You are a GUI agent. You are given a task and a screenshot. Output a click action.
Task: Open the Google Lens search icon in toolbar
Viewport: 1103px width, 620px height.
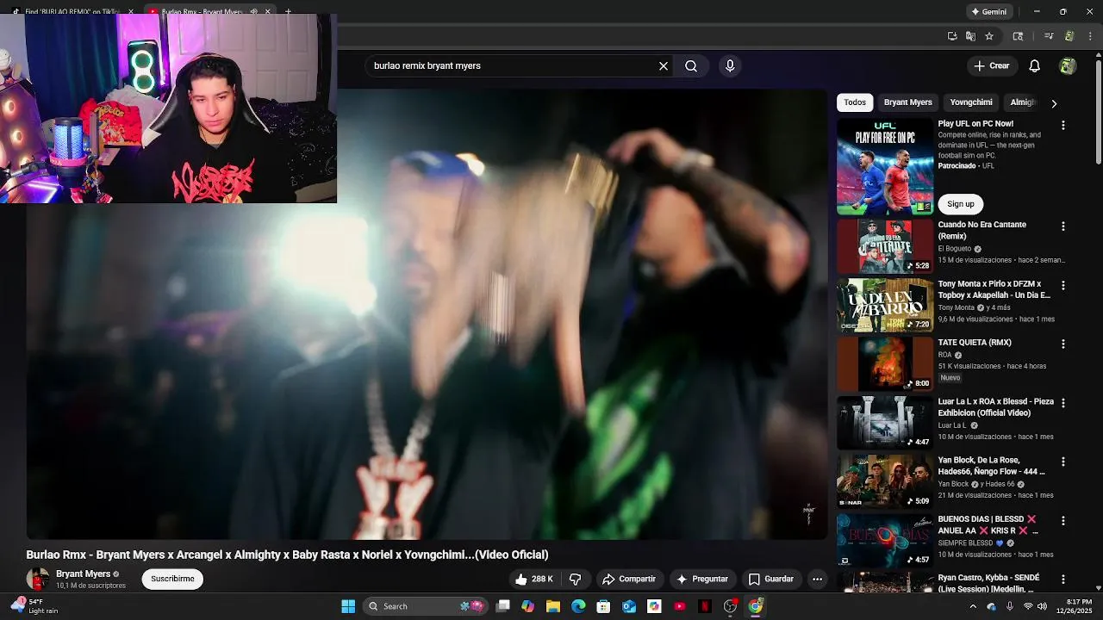[1018, 36]
